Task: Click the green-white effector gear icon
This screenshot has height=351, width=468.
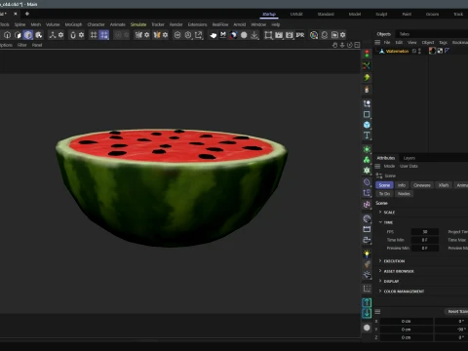Action: tap(367, 171)
